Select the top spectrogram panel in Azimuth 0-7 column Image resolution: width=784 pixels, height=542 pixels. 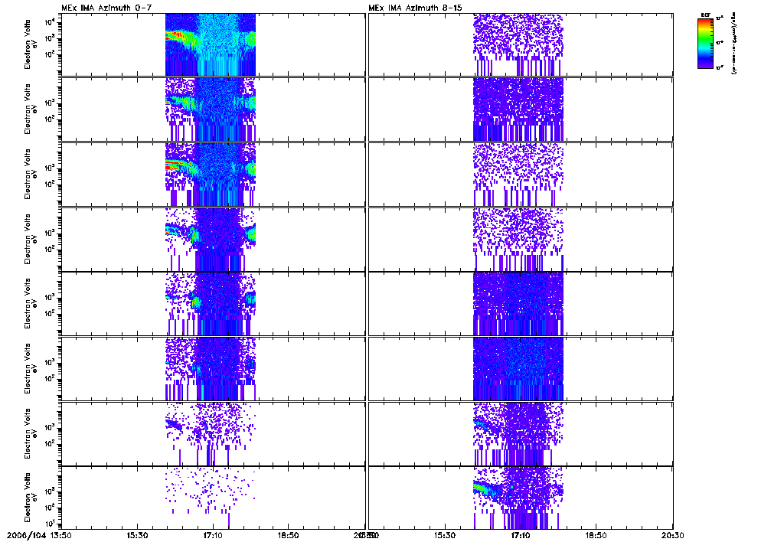pos(214,44)
